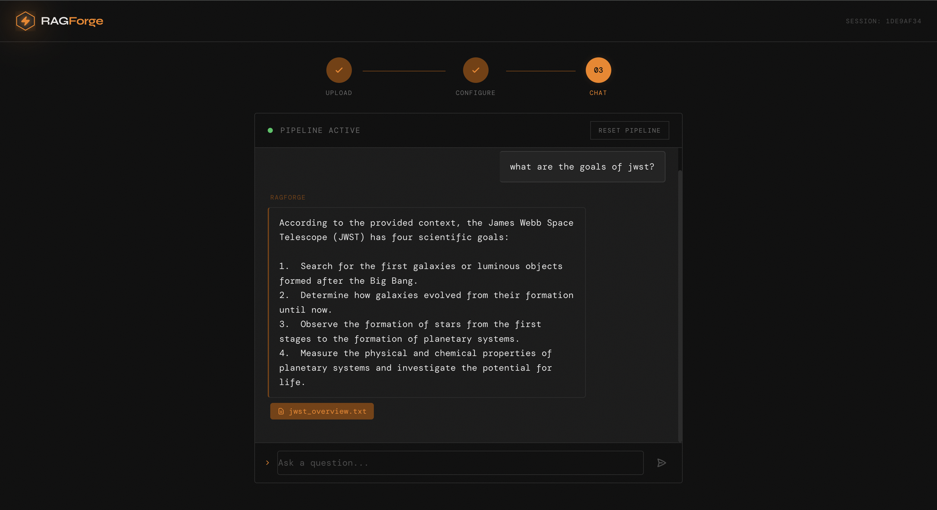937x510 pixels.
Task: Focus the Ask a question input field
Action: (460, 463)
